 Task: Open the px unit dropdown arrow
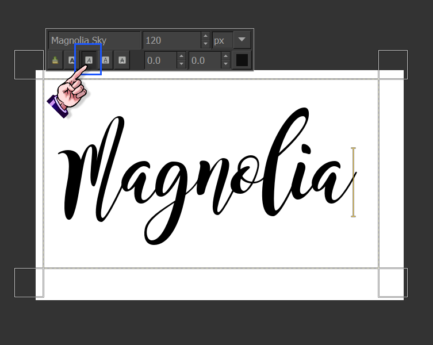click(x=242, y=40)
